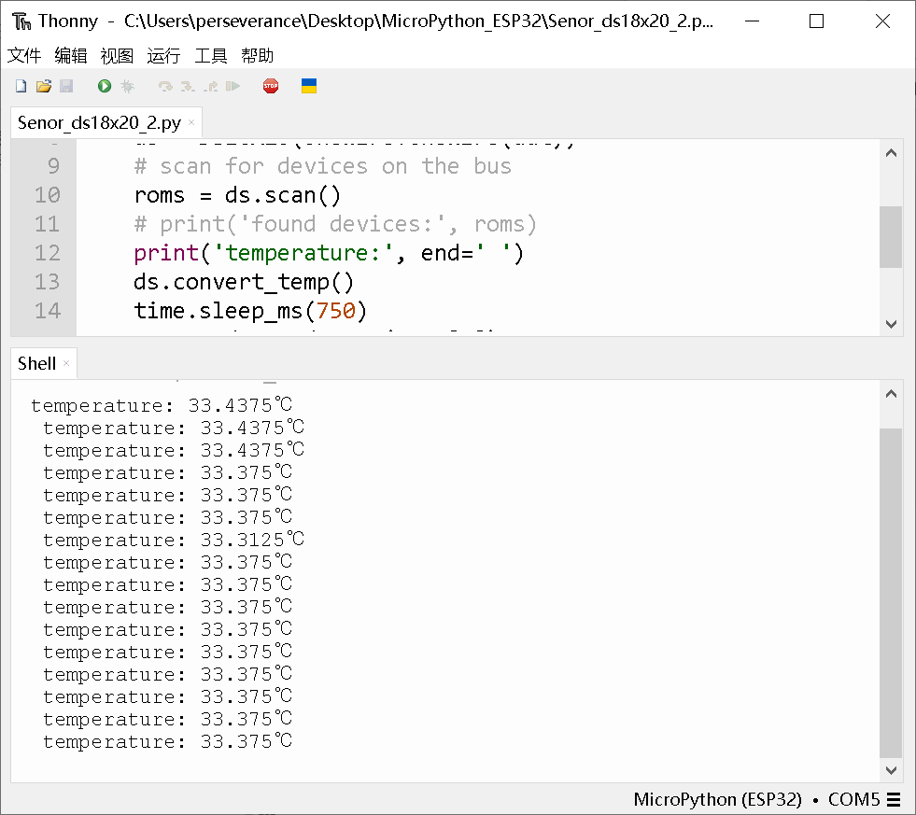
Task: Open the MicroPython (ESP32) interpreter selector
Action: (717, 800)
